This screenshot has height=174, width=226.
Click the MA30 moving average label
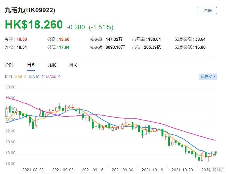[53, 77]
